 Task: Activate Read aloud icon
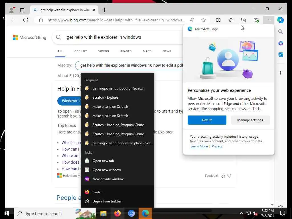tap(192, 20)
